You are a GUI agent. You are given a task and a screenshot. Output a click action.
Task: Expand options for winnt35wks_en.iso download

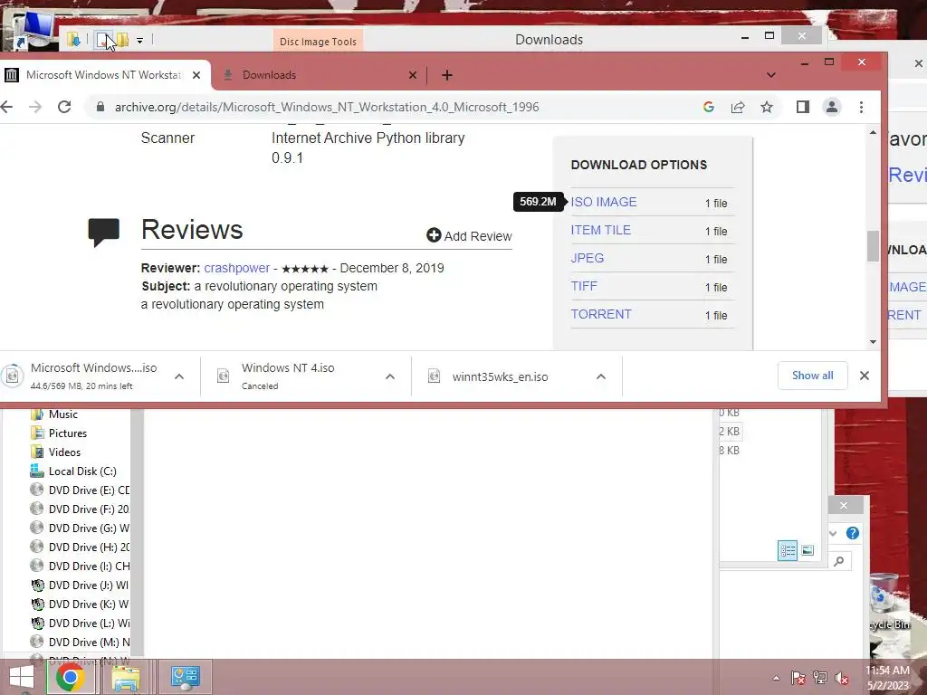click(601, 376)
